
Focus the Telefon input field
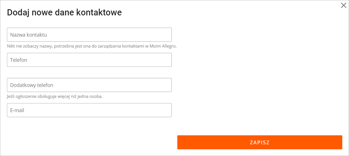click(x=89, y=60)
